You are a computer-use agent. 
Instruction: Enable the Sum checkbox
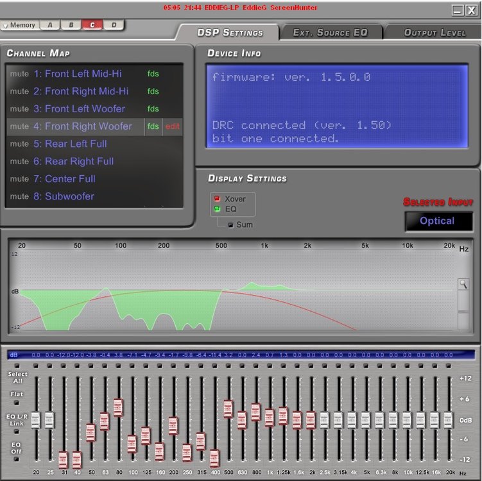point(230,225)
